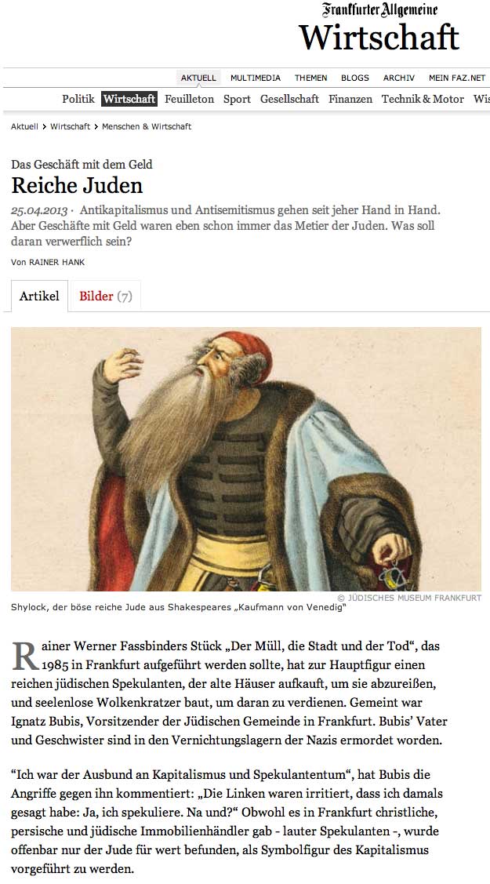Open the Gesellschaft section
The width and height of the screenshot is (490, 884).
coord(289,99)
